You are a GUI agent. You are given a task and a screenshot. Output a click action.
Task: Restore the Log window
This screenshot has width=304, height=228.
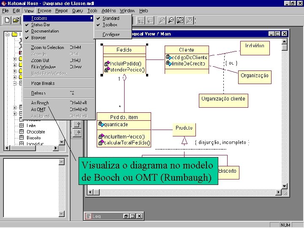126,216
